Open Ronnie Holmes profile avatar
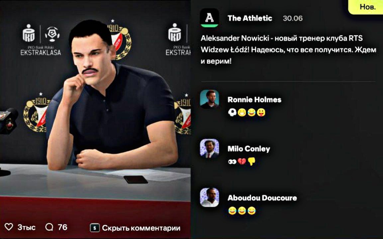Image resolution: width=383 pixels, height=239 pixels. [209, 99]
